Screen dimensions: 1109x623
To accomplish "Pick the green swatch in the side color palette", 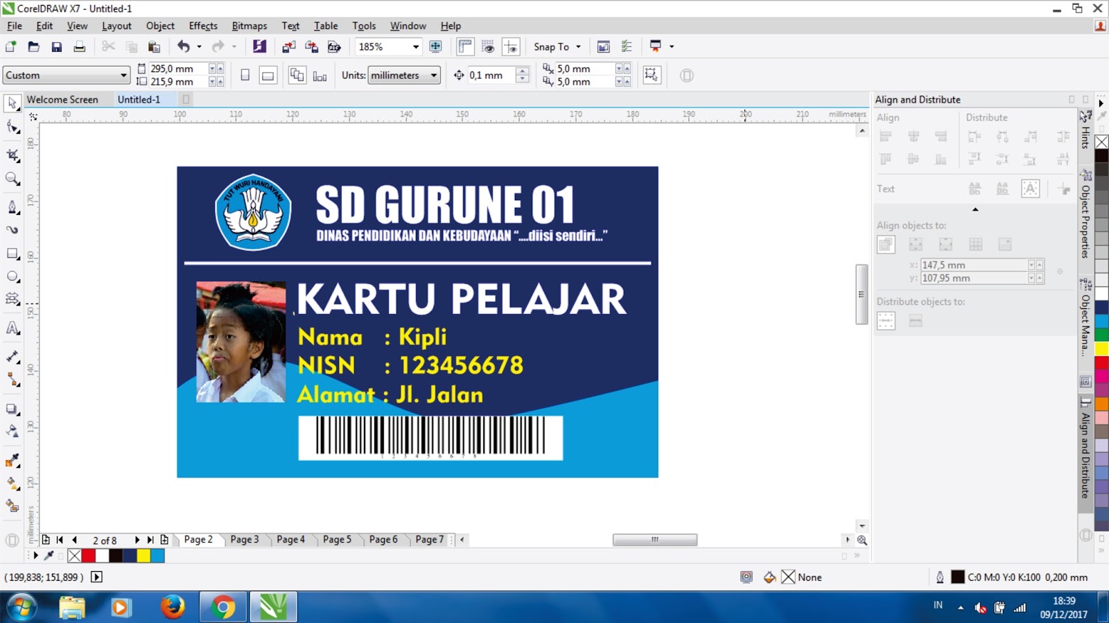I will click(x=1101, y=333).
